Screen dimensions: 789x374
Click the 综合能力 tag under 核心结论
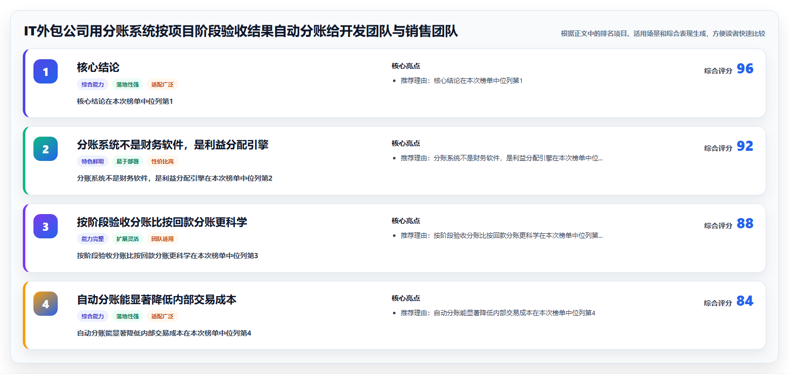(x=93, y=85)
